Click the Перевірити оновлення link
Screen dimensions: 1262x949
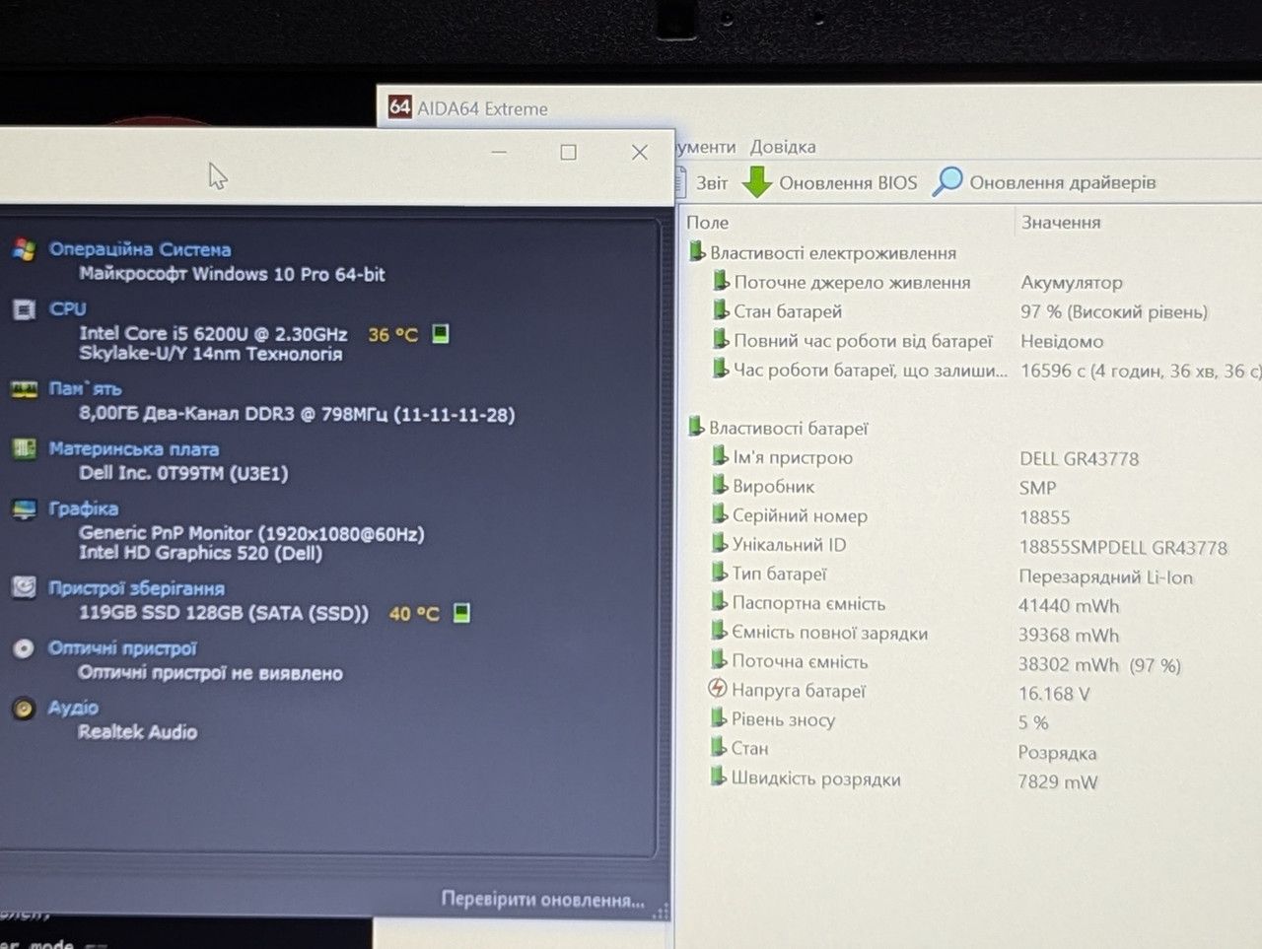(x=542, y=899)
